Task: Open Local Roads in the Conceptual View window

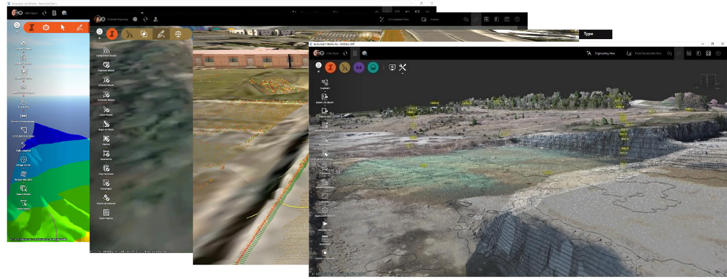Action: click(106, 111)
